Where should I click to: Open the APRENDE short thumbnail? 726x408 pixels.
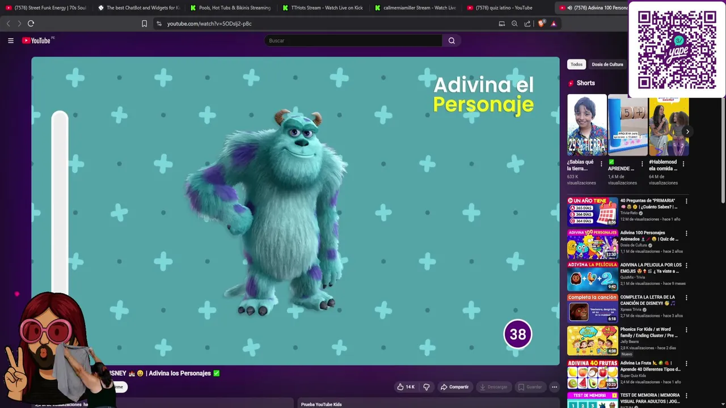pyautogui.click(x=627, y=125)
